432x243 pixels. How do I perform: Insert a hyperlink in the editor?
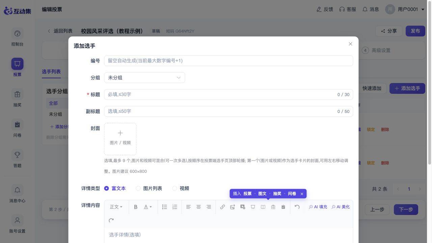222,207
